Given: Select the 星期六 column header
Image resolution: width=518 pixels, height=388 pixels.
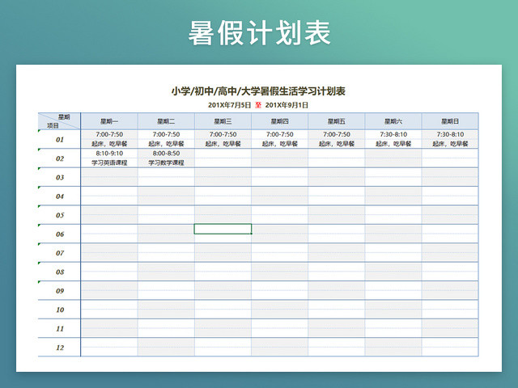Looking at the screenshot, I should click(x=393, y=121).
